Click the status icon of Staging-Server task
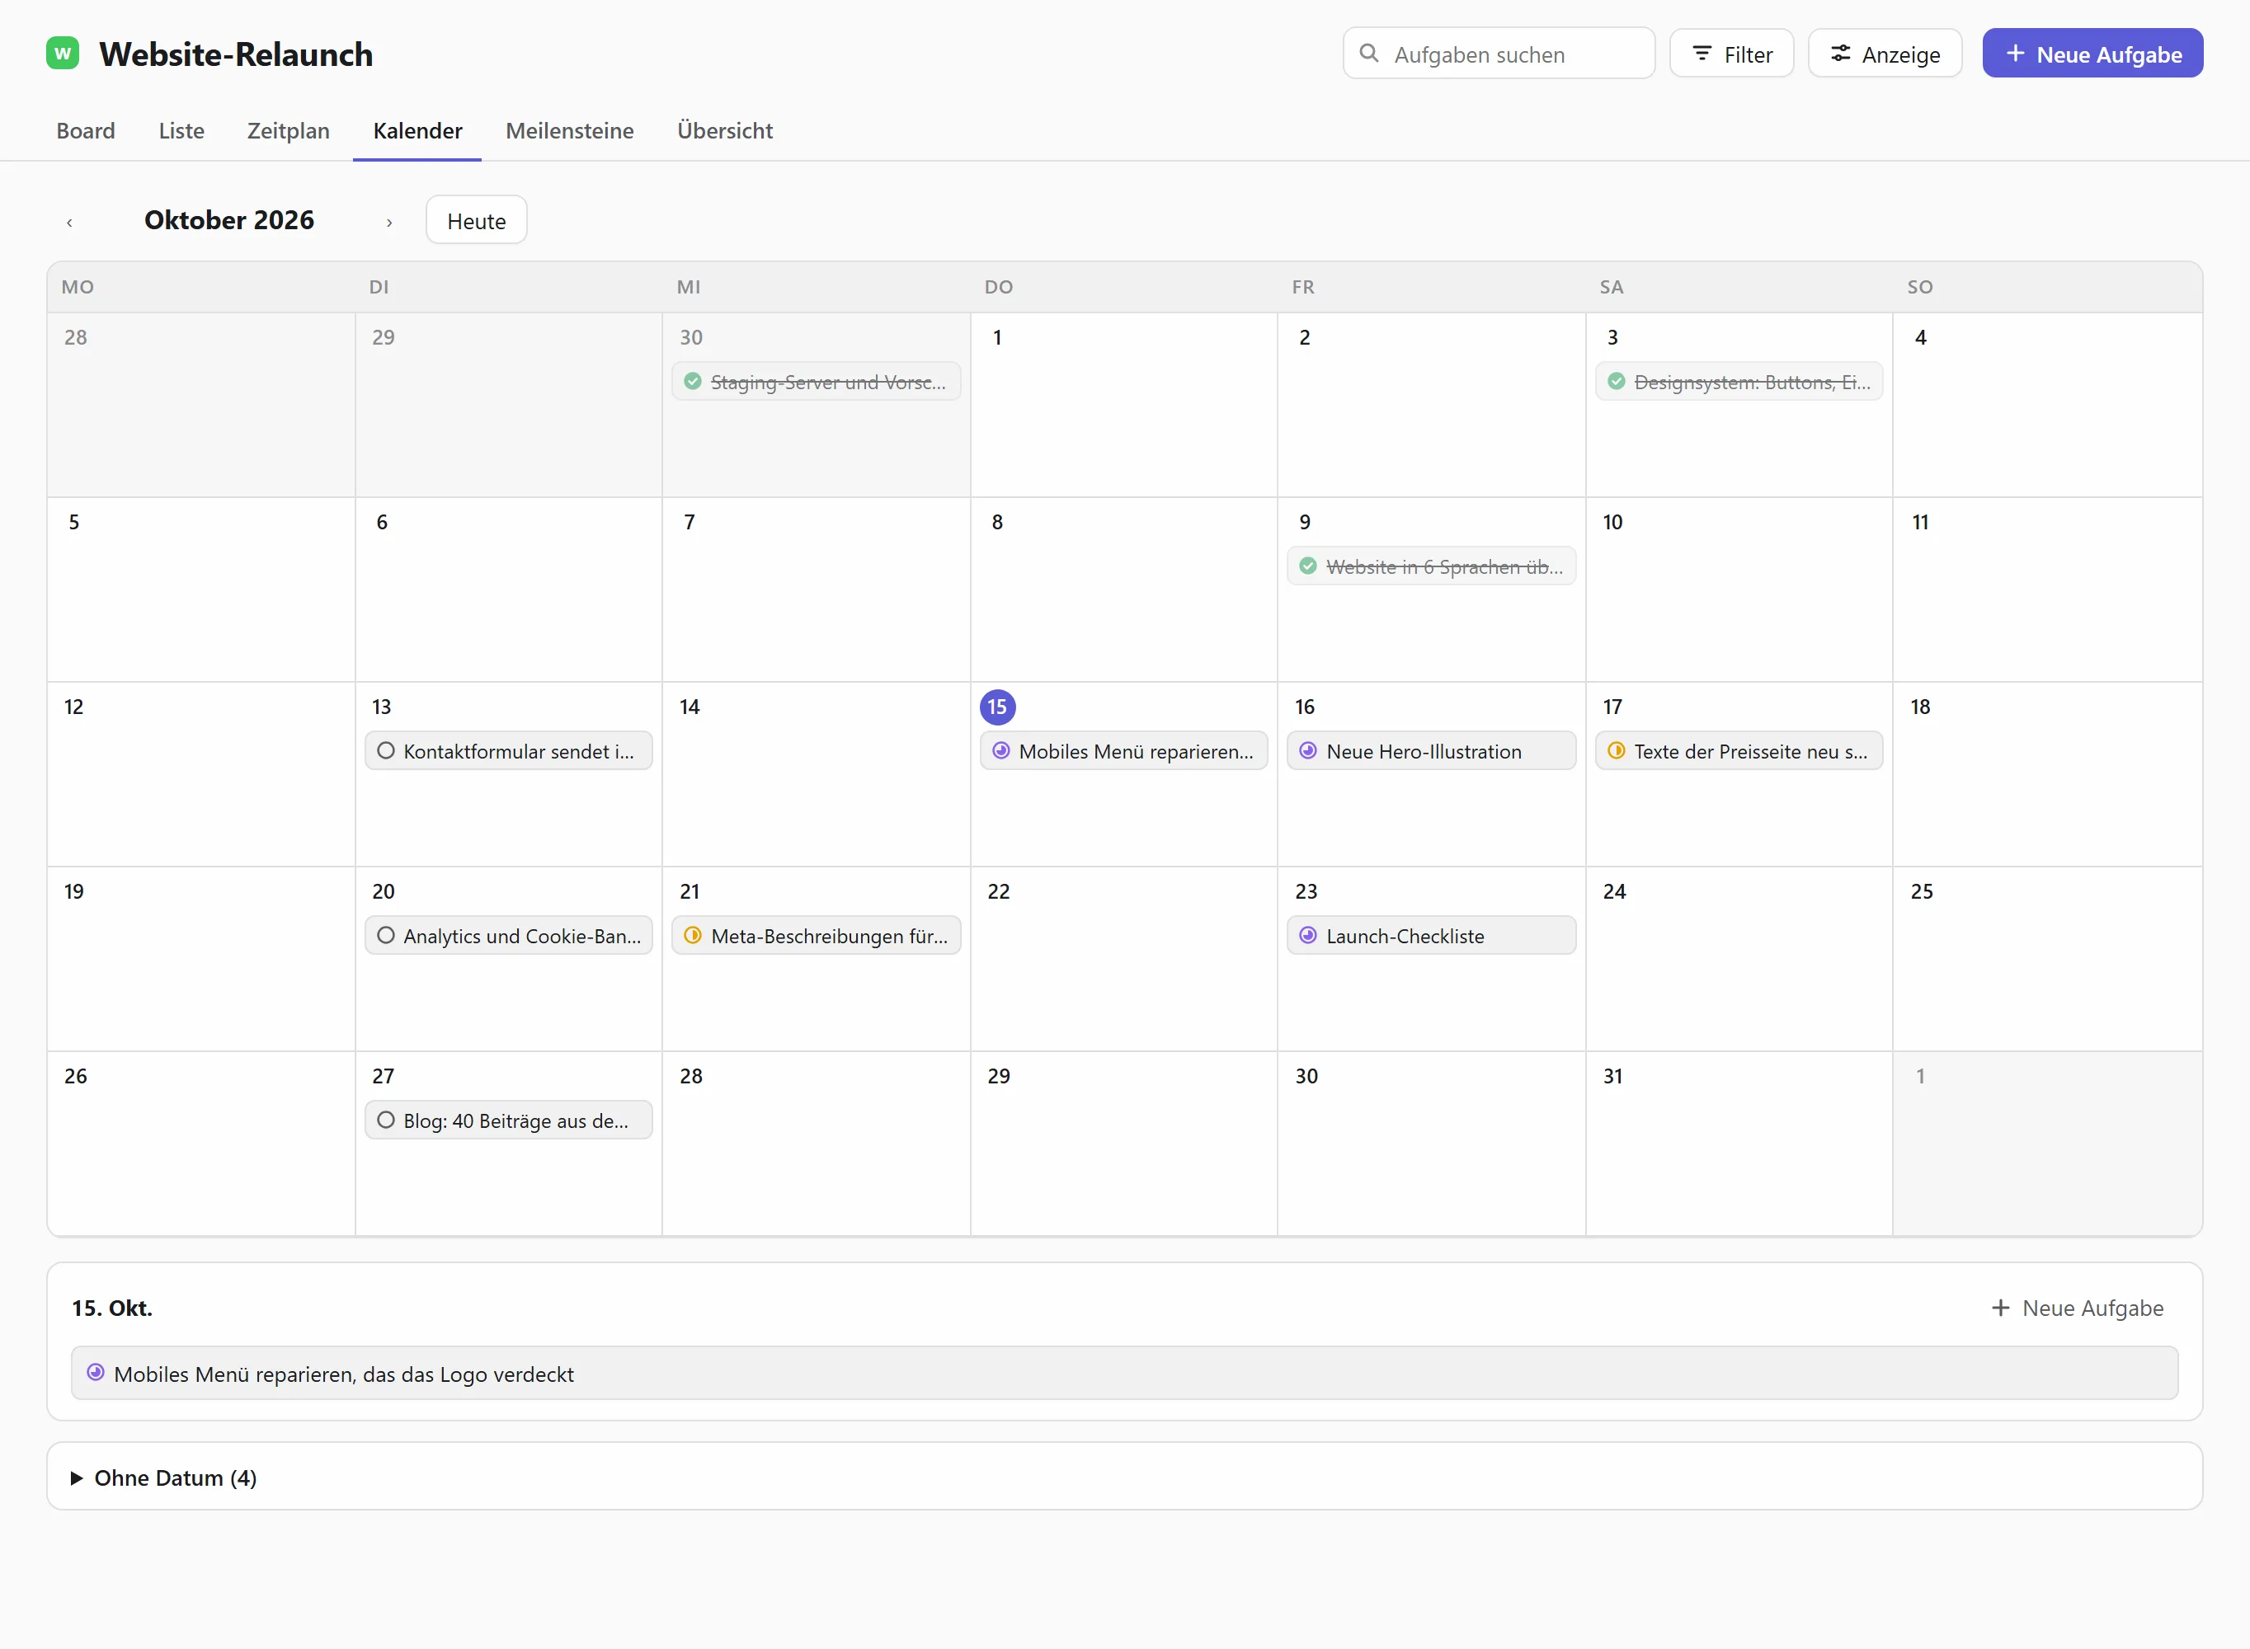Viewport: 2250px width, 1649px height. (693, 381)
